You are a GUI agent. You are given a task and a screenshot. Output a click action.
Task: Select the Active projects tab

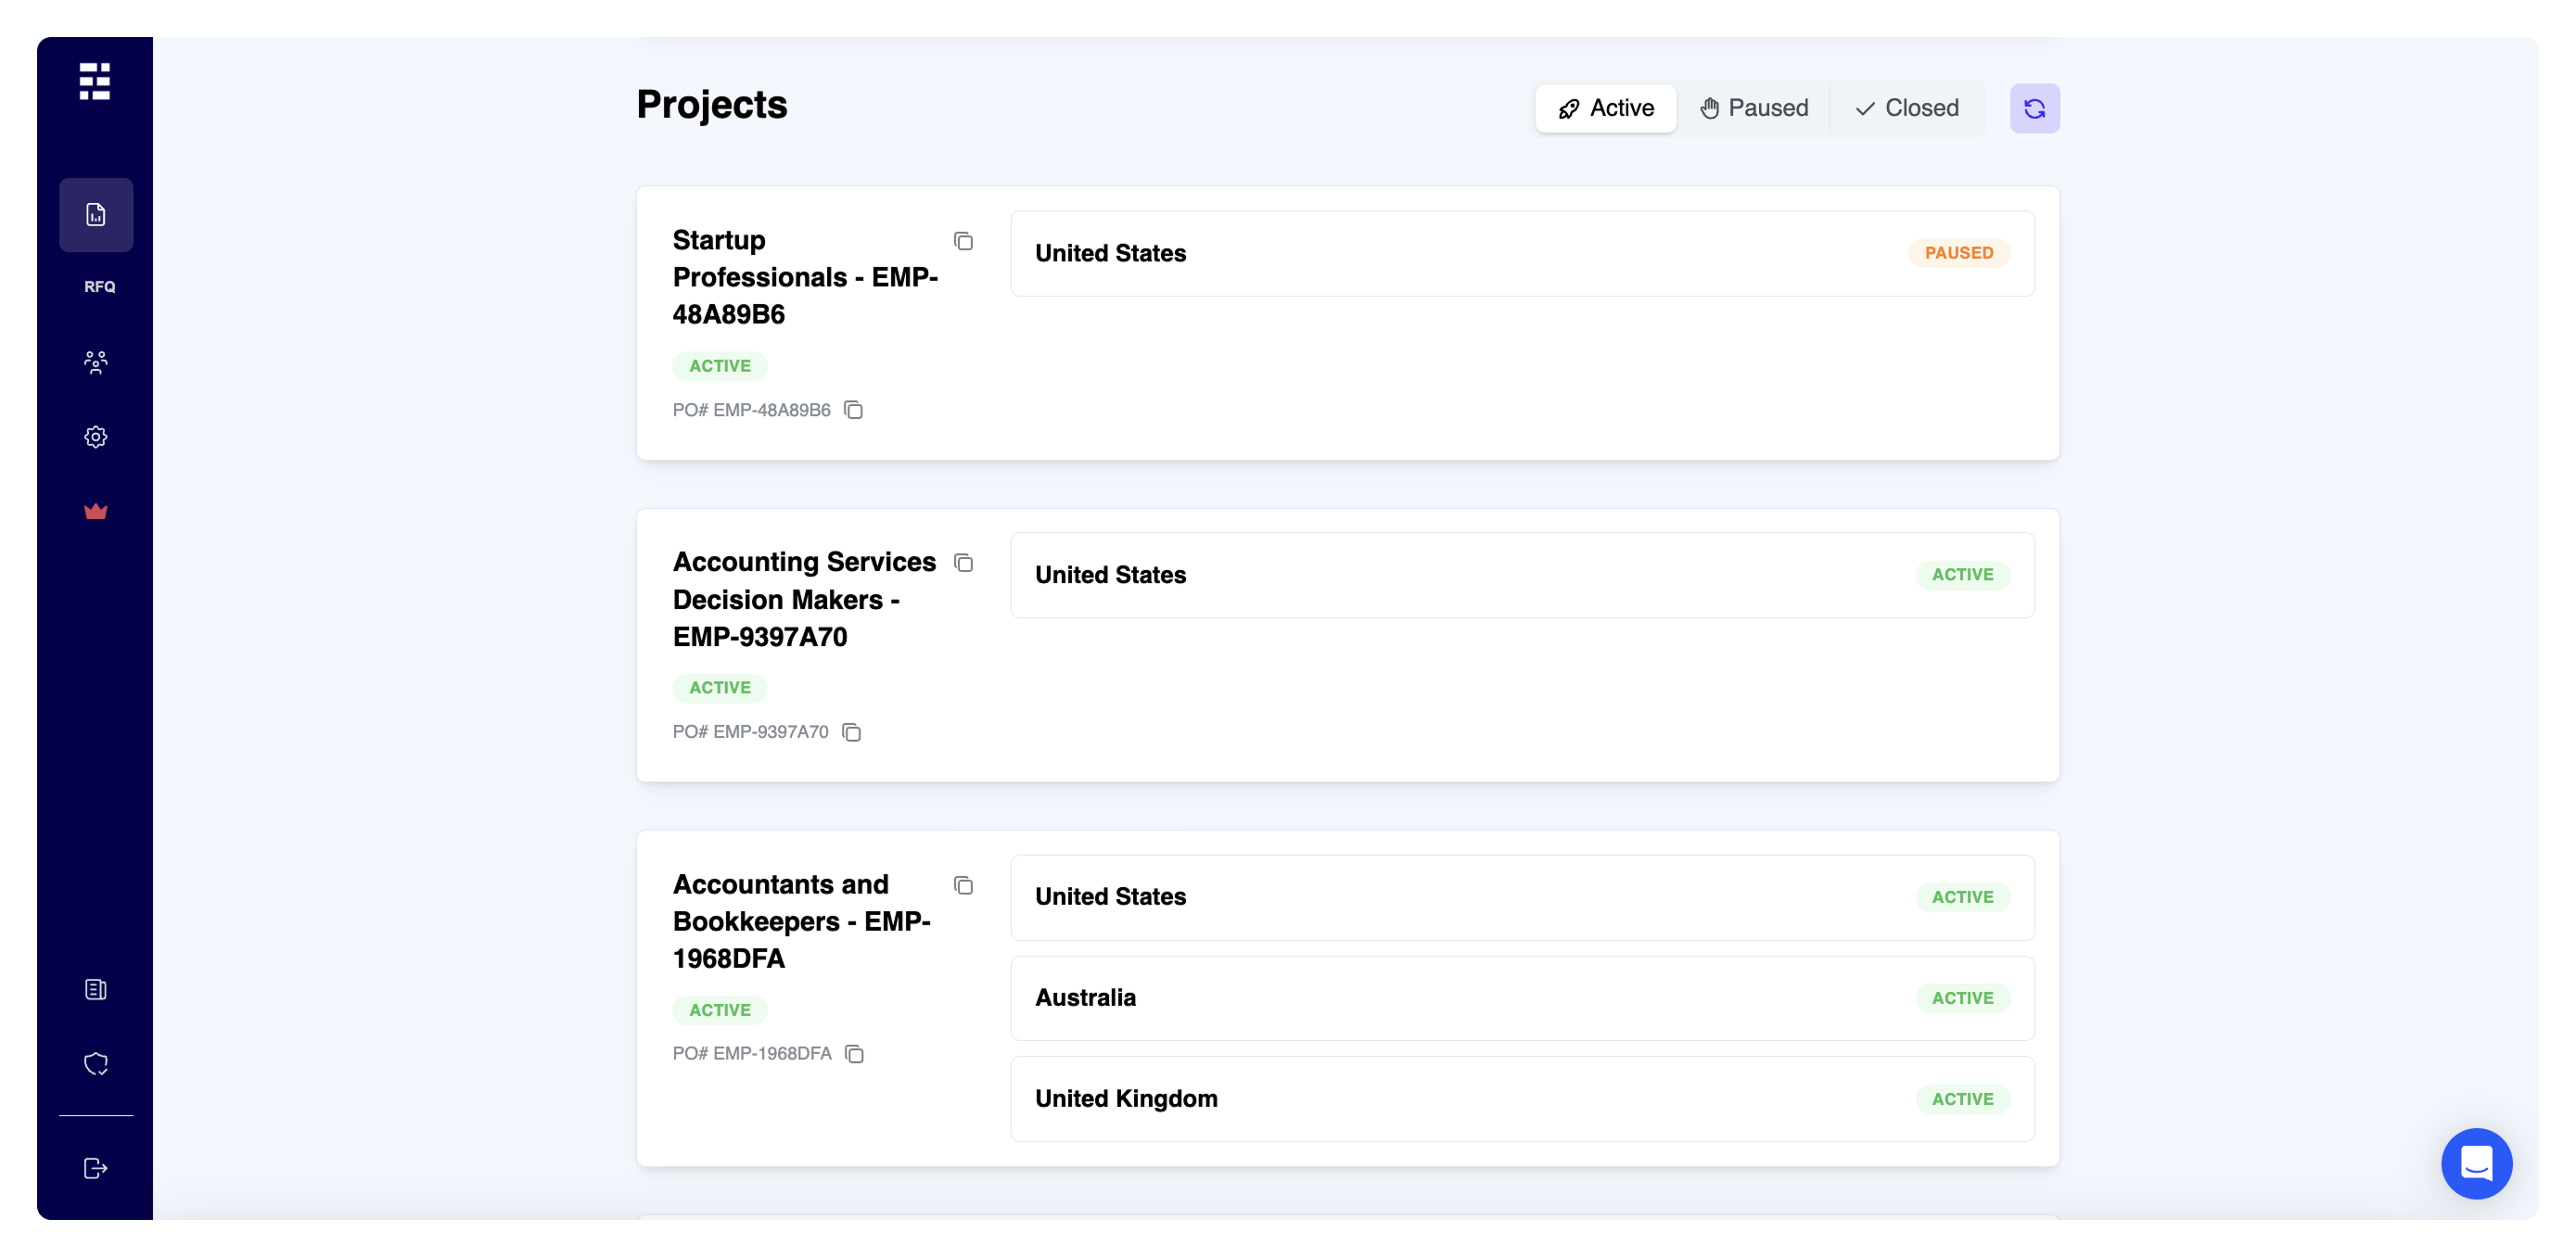pos(1606,108)
